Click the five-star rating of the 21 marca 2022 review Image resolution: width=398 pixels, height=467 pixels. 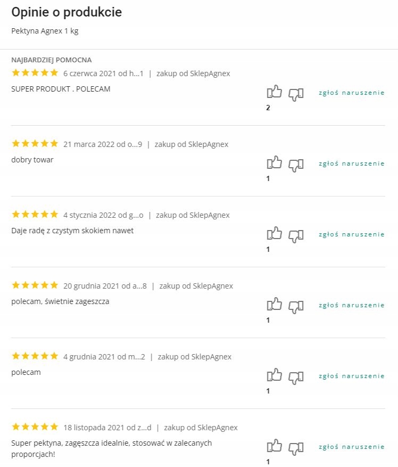coord(35,144)
